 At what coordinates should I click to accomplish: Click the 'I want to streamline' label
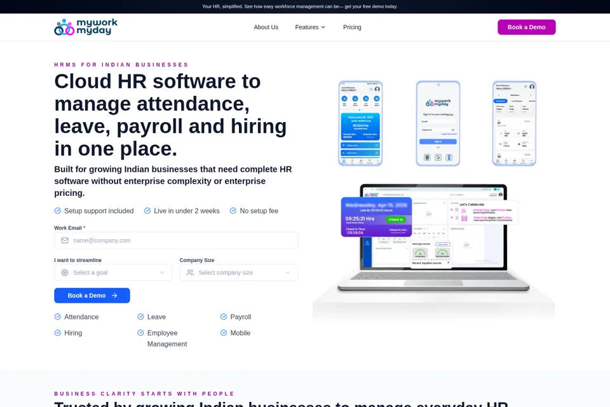pyautogui.click(x=78, y=260)
